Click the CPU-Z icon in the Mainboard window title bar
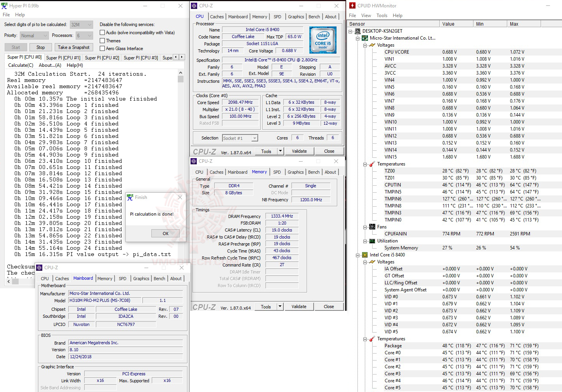Screen dimensions: 562x392 pos(39,267)
